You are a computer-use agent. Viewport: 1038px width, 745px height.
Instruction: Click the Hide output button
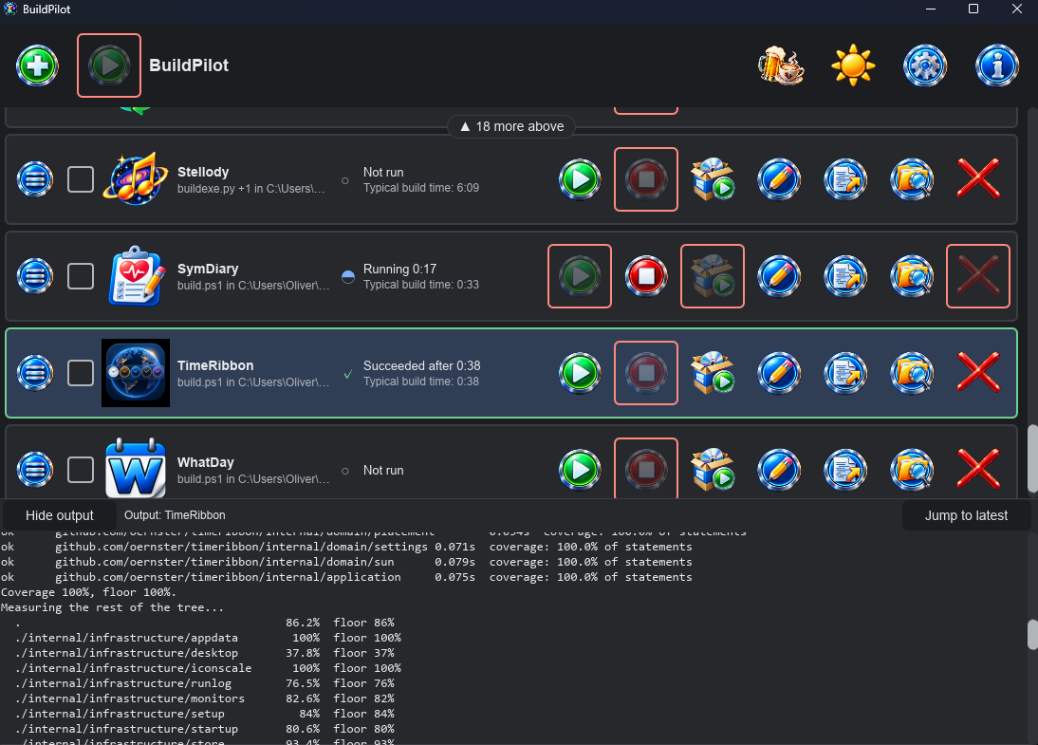(60, 515)
